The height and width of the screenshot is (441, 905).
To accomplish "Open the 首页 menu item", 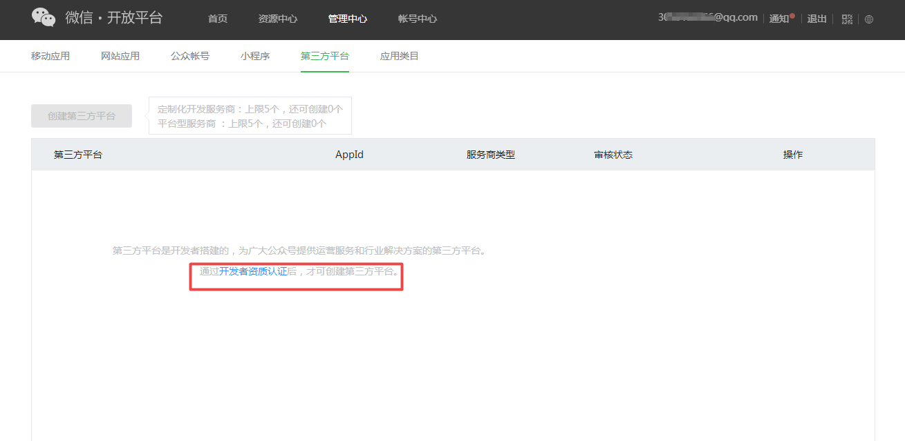I will click(218, 19).
